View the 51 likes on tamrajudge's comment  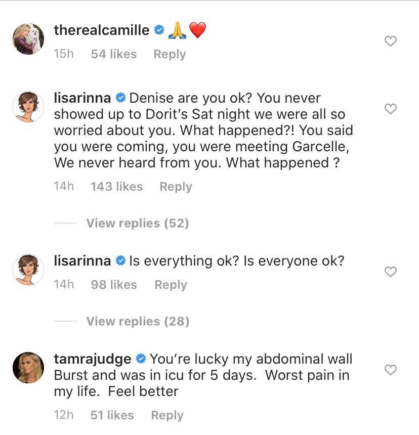112,415
